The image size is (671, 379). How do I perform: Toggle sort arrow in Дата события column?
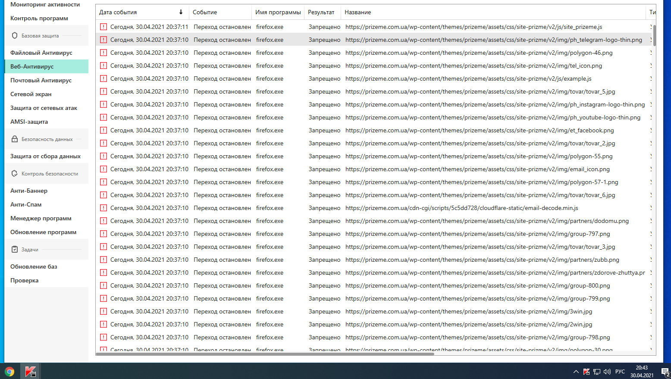coord(181,12)
